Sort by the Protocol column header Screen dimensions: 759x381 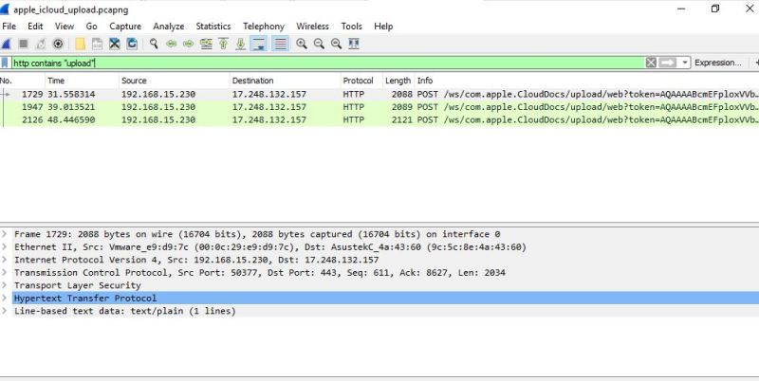(361, 81)
